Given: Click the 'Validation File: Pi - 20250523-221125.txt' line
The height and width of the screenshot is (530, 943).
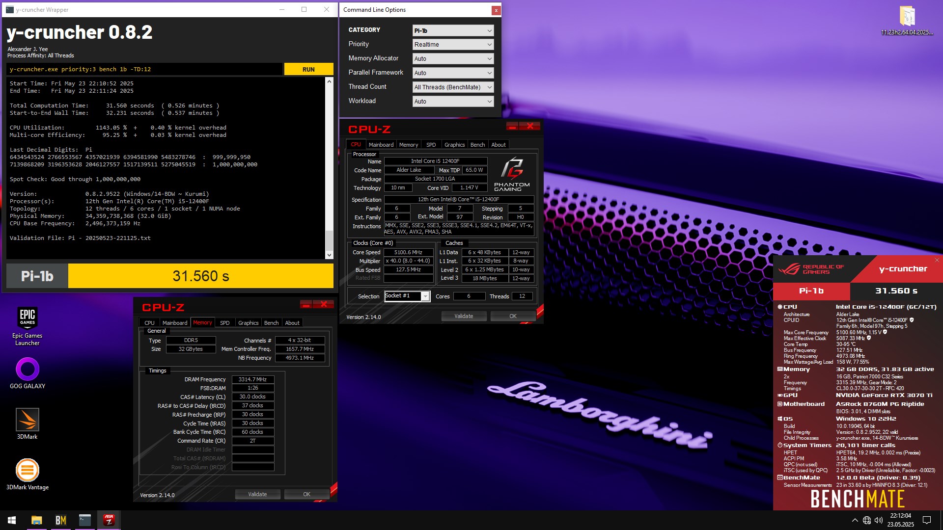Looking at the screenshot, I should [80, 238].
